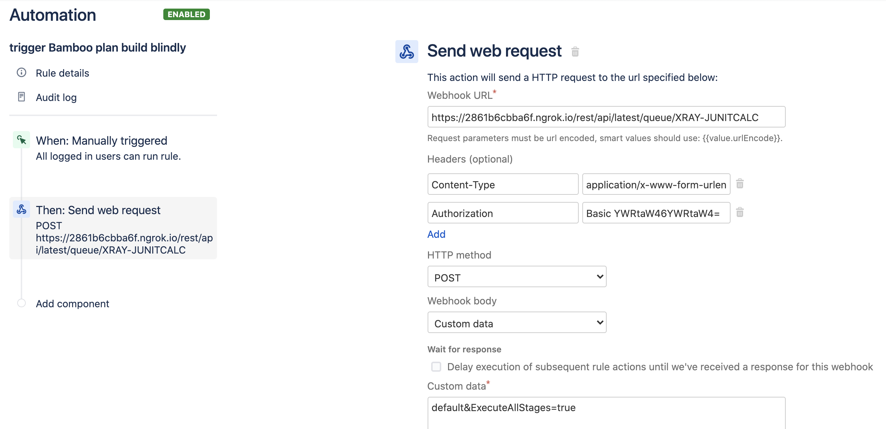Click webhook icon beside Then: Send web request
The height and width of the screenshot is (429, 886).
coord(21,209)
